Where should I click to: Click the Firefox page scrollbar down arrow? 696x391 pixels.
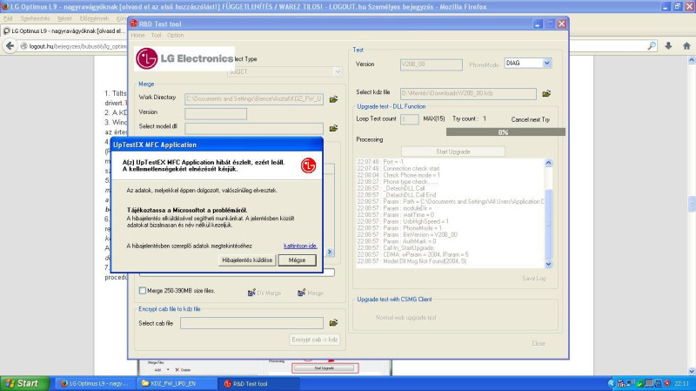(692, 372)
